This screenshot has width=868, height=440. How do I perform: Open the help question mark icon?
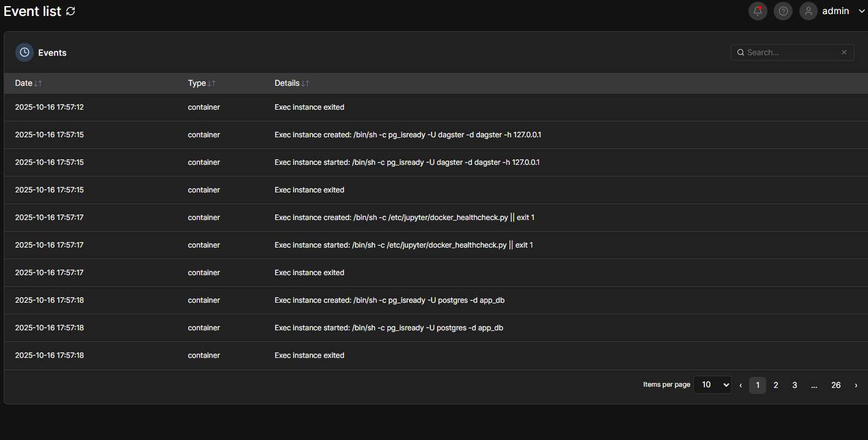[783, 11]
